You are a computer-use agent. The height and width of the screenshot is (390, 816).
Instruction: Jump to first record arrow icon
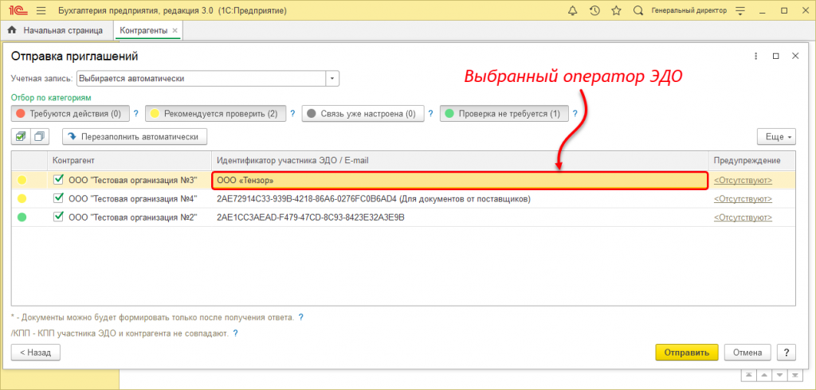pyautogui.click(x=748, y=376)
